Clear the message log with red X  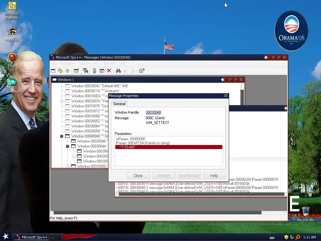click(109, 71)
